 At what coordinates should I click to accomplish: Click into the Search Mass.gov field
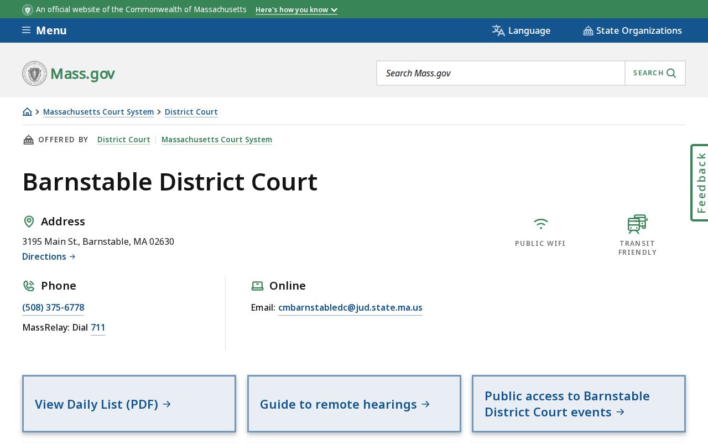click(501, 73)
